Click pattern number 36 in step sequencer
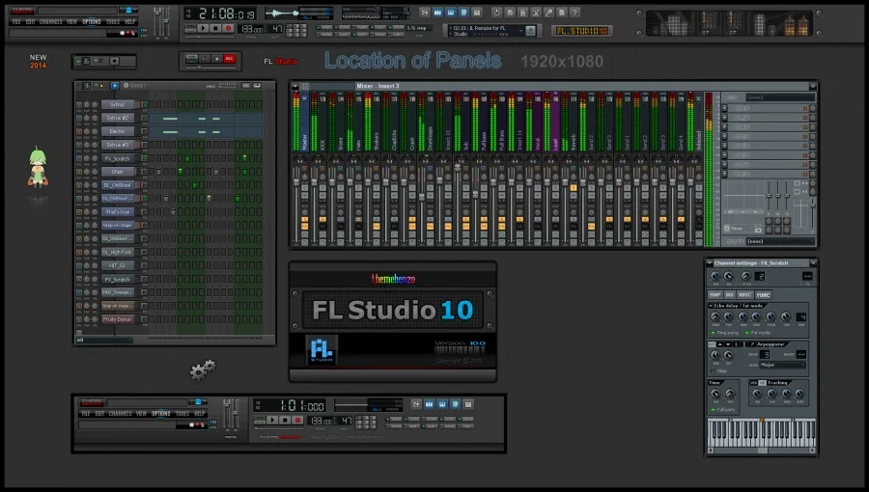 [x=87, y=86]
